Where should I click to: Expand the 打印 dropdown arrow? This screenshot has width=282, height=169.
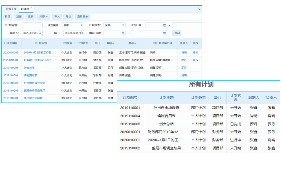[47, 17]
